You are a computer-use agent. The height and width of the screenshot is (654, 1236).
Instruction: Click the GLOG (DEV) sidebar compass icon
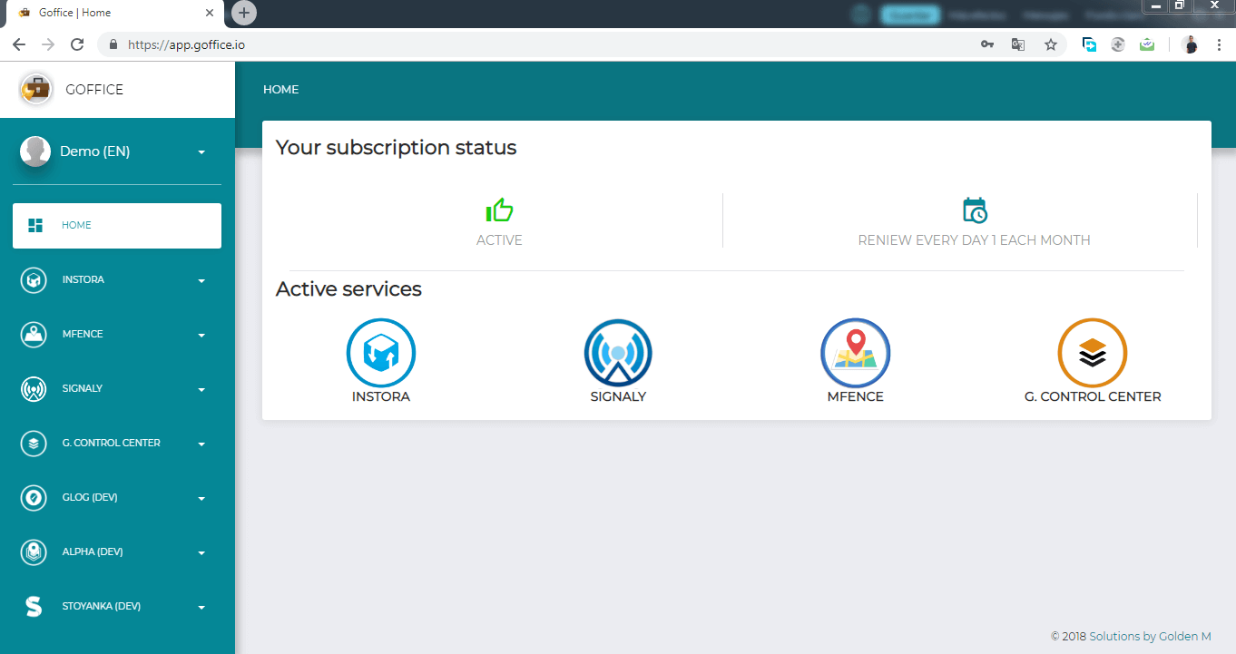pyautogui.click(x=34, y=497)
